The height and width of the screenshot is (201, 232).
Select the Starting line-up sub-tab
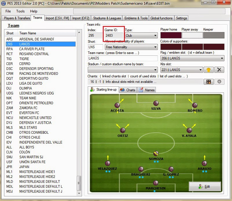click(103, 90)
